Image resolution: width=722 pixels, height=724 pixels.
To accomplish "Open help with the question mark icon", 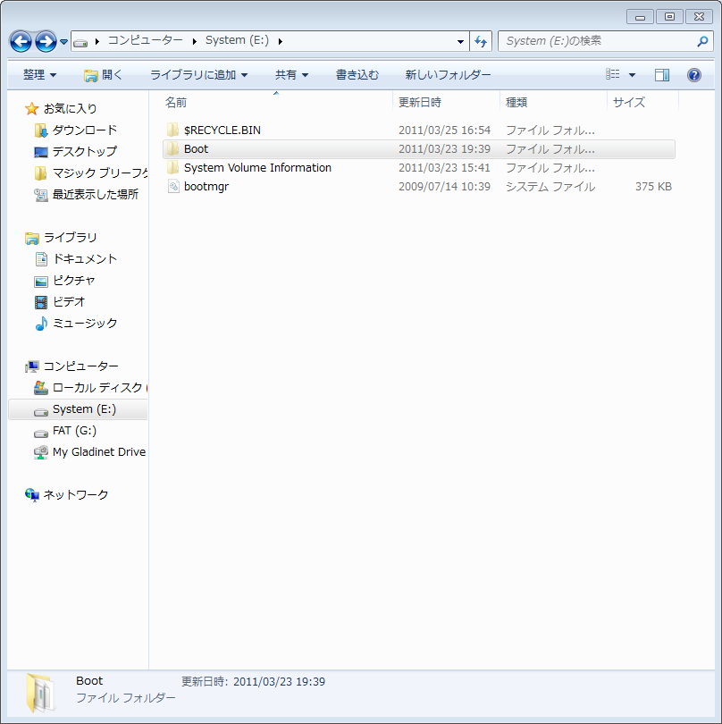I will (693, 75).
